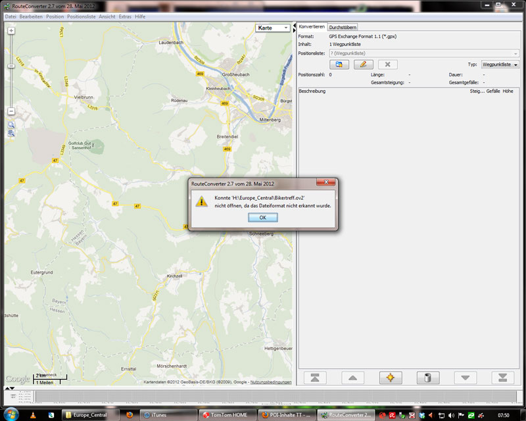The width and height of the screenshot is (526, 421).
Task: Click the add position list button
Action: 339,64
